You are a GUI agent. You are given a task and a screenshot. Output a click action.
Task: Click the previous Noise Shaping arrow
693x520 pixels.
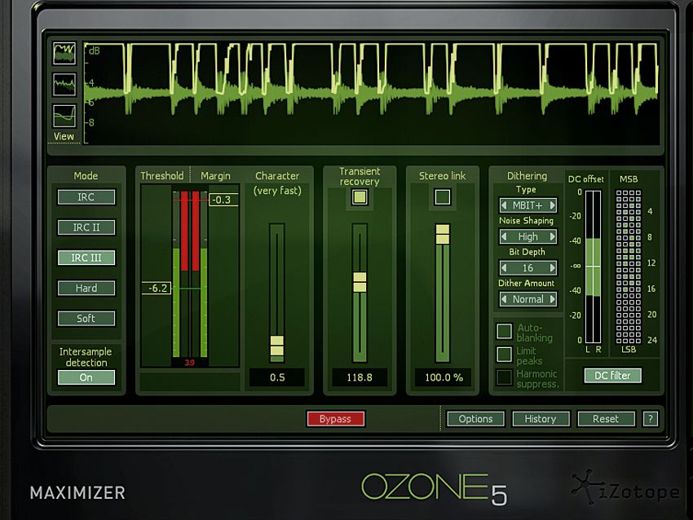coord(504,237)
